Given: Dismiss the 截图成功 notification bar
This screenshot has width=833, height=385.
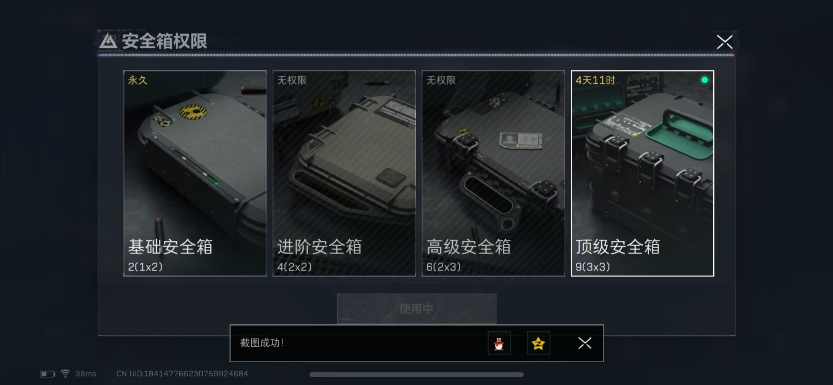Looking at the screenshot, I should tap(585, 343).
